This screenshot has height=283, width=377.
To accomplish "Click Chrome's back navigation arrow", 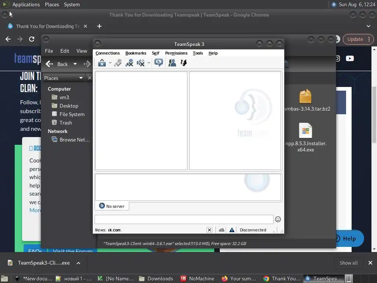I will click(8, 39).
